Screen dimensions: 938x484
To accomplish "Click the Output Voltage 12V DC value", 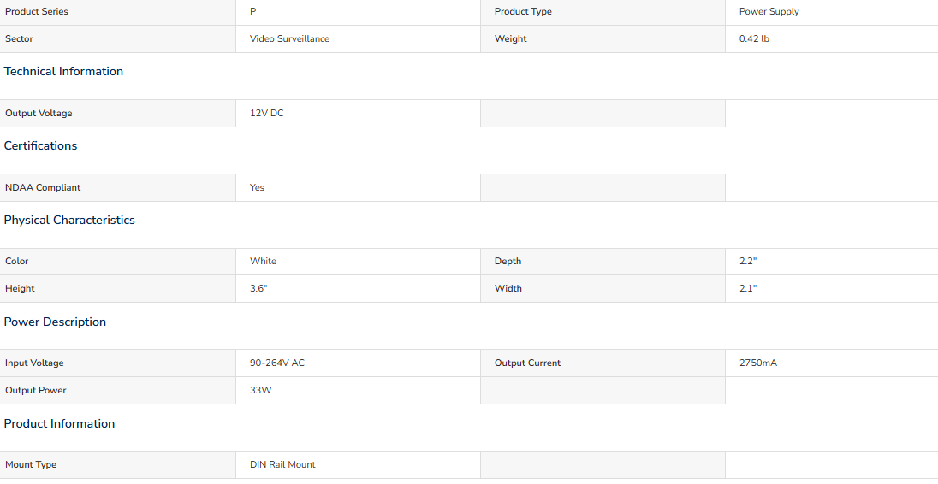I will tap(267, 113).
